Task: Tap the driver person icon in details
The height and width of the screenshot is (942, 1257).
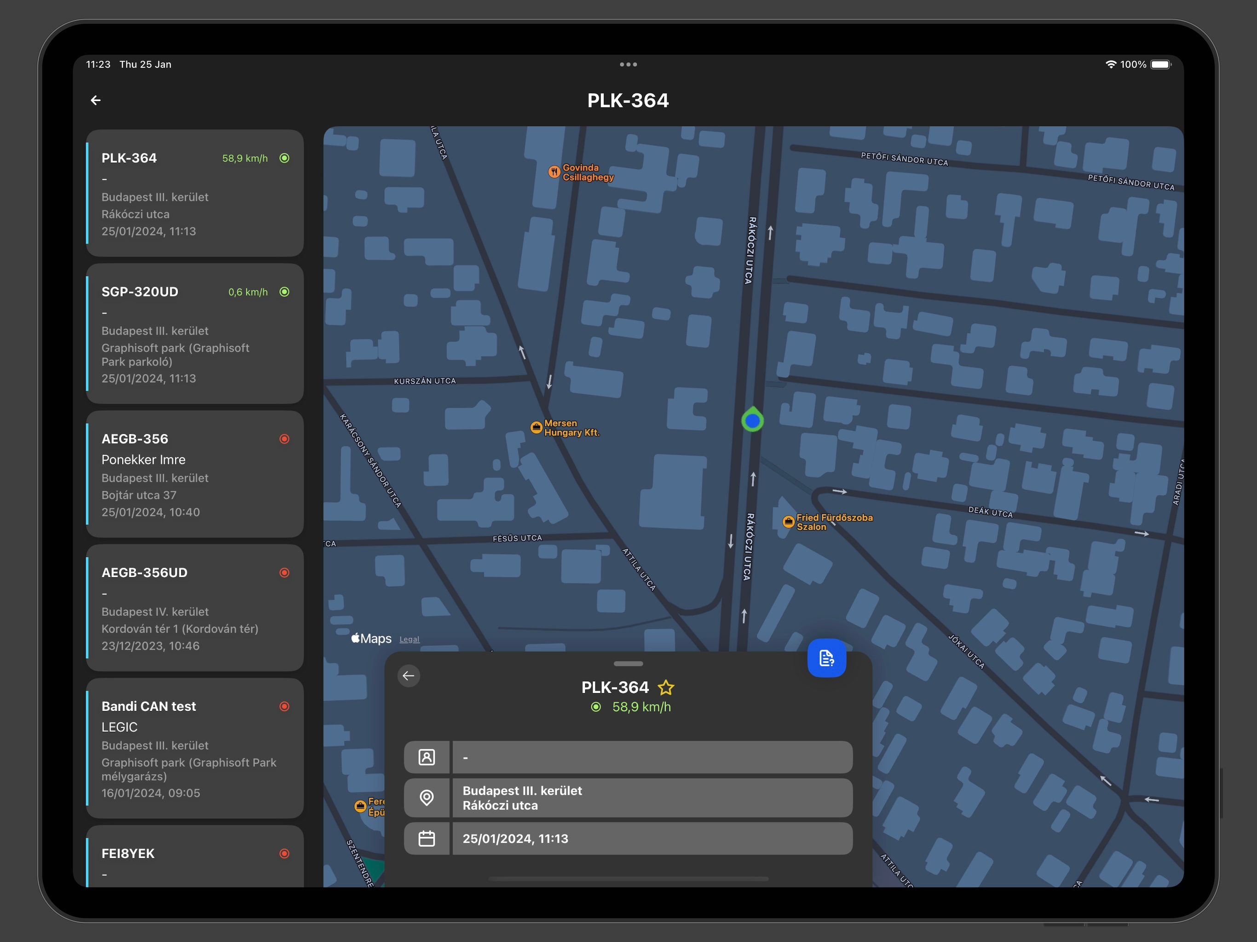Action: 427,757
